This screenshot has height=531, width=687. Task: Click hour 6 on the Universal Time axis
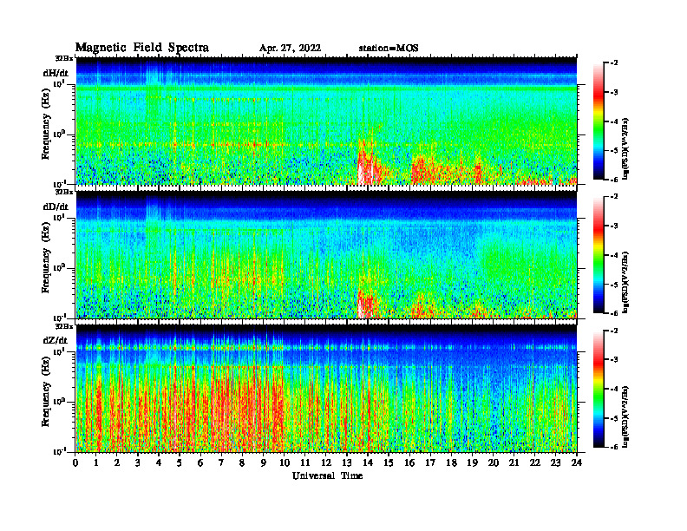200,463
